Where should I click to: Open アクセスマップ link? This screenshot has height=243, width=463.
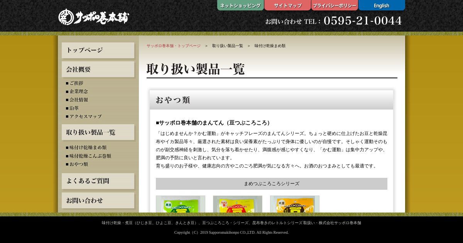(x=84, y=116)
